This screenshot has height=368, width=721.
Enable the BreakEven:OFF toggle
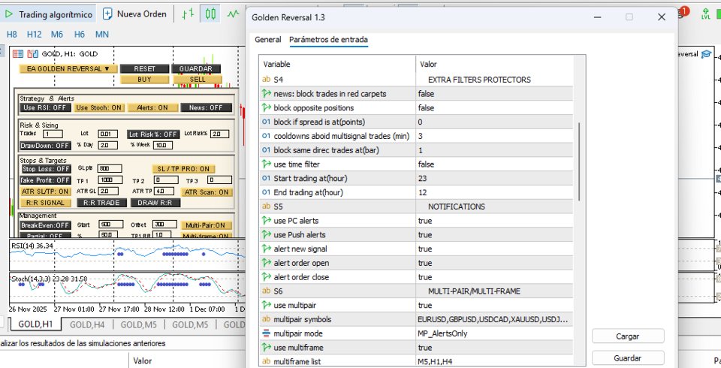[x=45, y=225]
